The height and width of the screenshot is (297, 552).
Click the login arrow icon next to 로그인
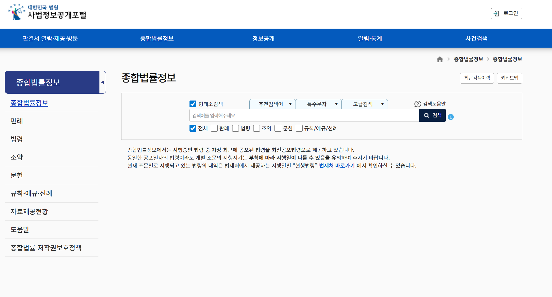pyautogui.click(x=496, y=13)
